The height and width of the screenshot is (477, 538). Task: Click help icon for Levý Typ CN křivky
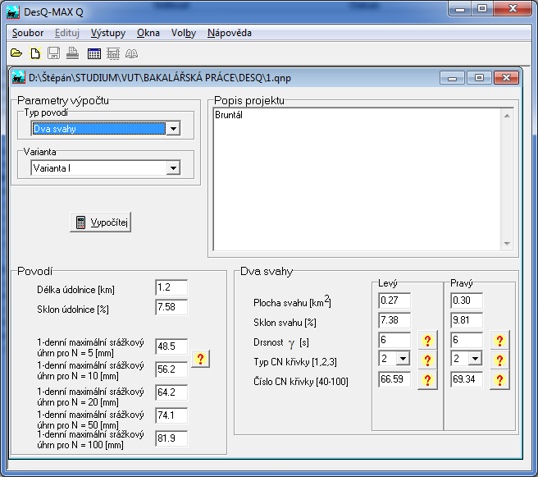427,360
